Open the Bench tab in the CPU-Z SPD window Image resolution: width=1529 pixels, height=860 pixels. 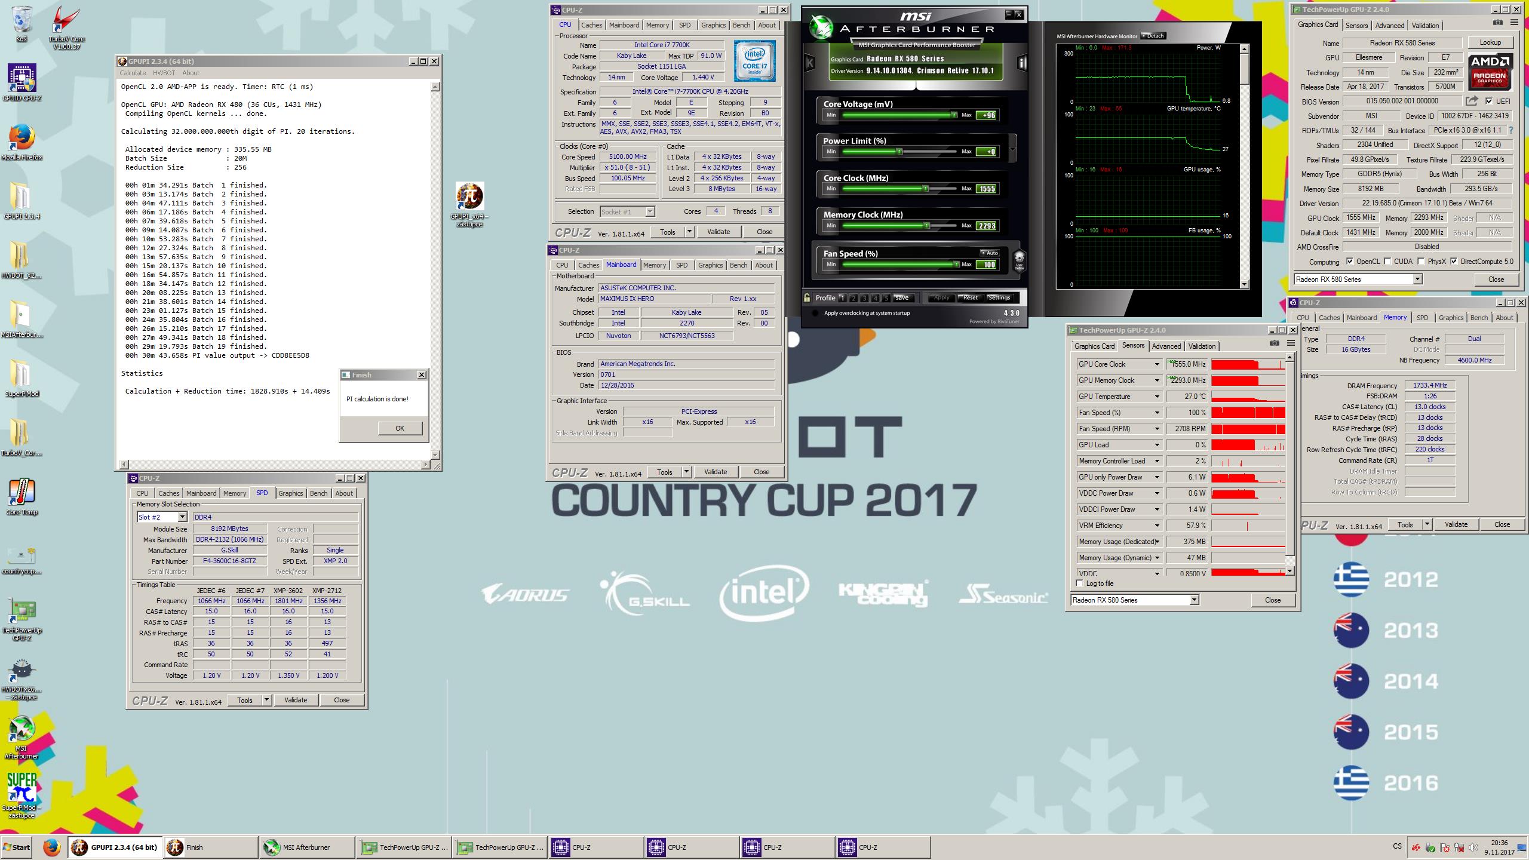click(318, 493)
